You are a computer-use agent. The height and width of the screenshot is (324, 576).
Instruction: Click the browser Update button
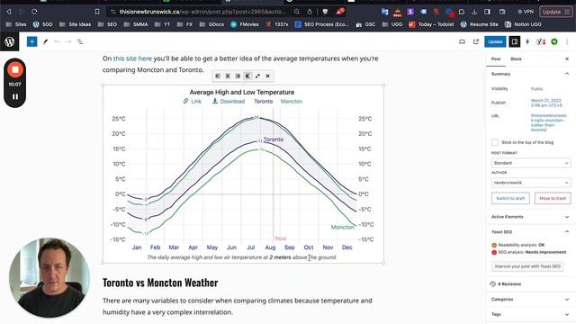(x=556, y=12)
